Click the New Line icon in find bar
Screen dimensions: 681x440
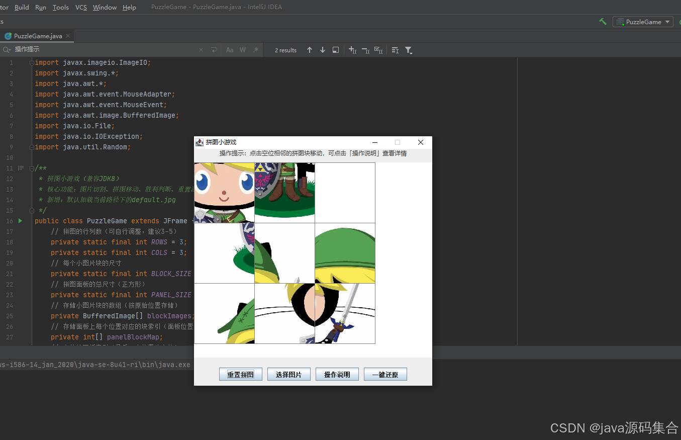(214, 50)
